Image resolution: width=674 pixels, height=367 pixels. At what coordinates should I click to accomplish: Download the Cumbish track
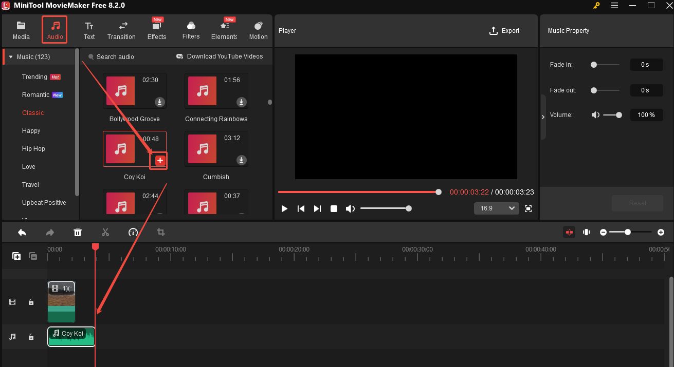(x=242, y=161)
